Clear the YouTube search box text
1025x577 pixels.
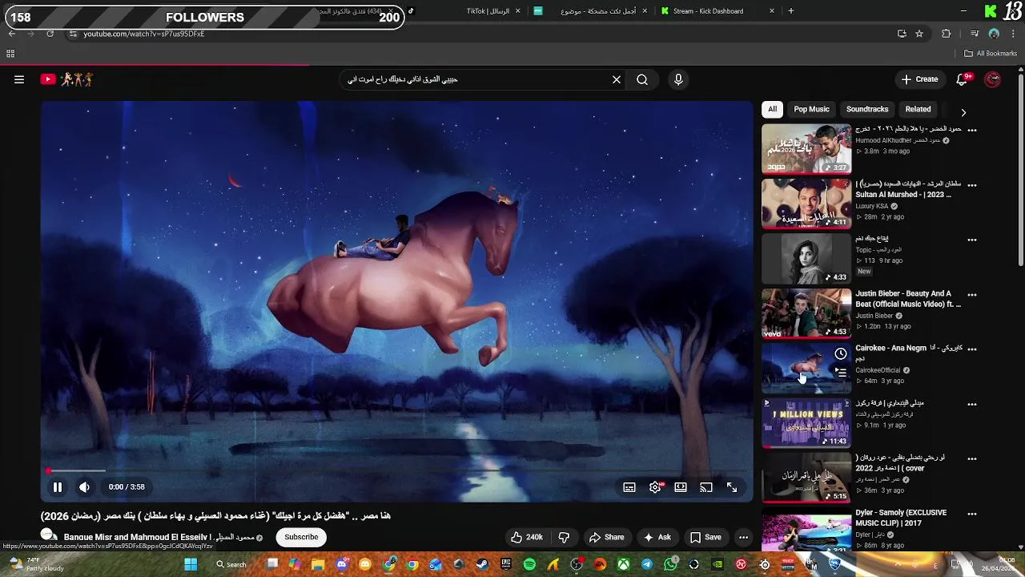click(x=617, y=79)
